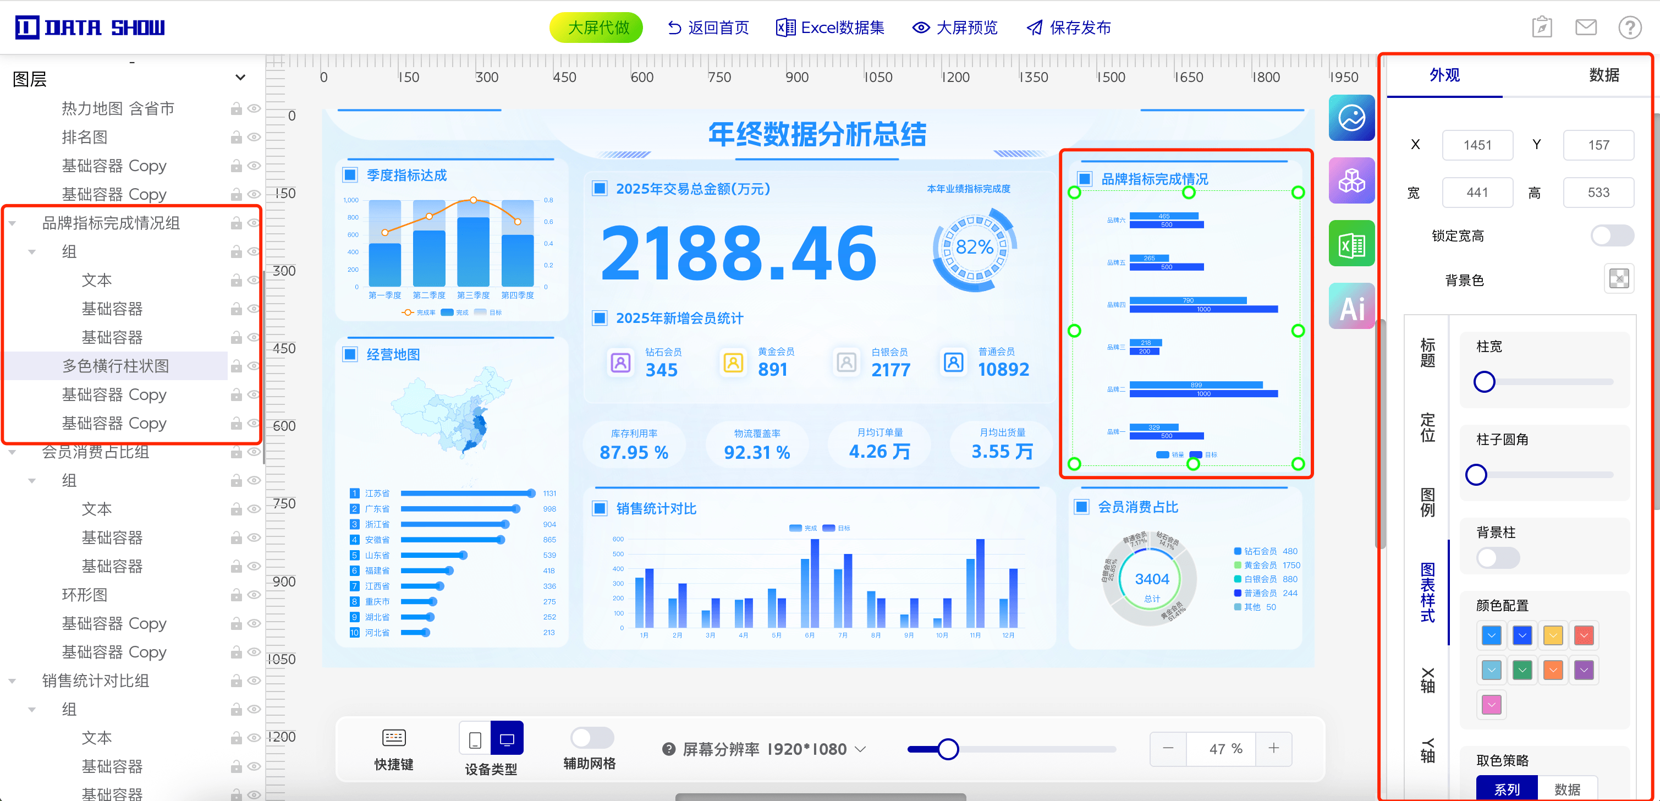1660x801 pixels.
Task: Switch to the 数据 tab
Action: tap(1603, 75)
